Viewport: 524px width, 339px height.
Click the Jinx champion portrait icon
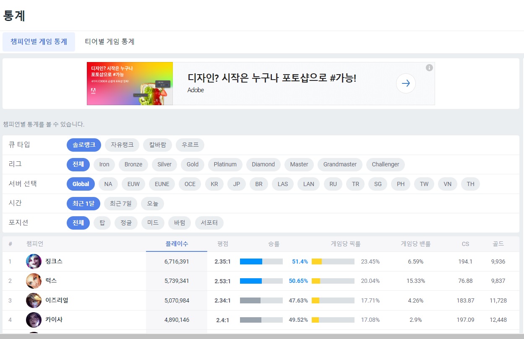point(34,261)
